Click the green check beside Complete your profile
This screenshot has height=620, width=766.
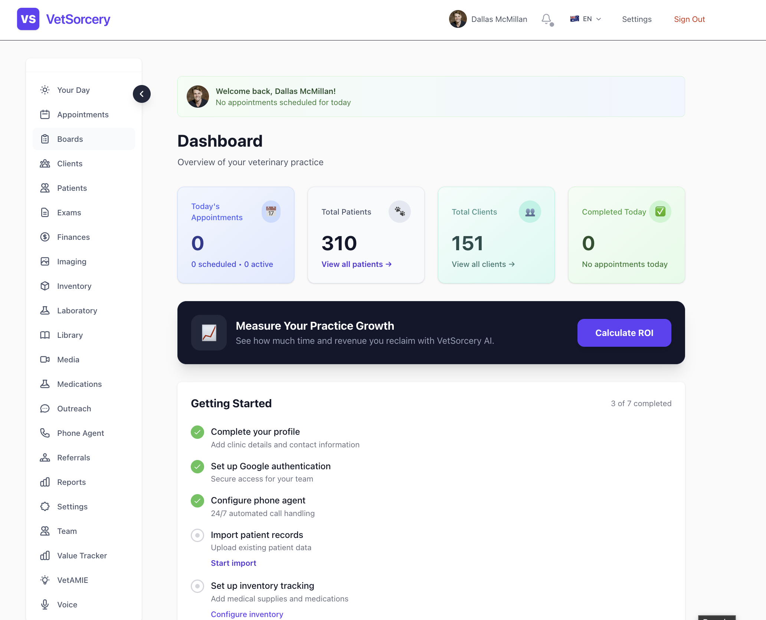click(x=197, y=432)
